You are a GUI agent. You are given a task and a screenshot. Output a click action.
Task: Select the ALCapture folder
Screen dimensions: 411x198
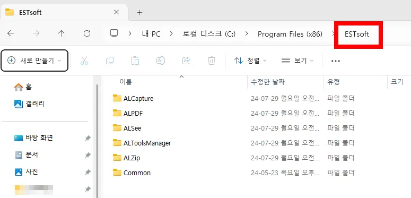(138, 99)
